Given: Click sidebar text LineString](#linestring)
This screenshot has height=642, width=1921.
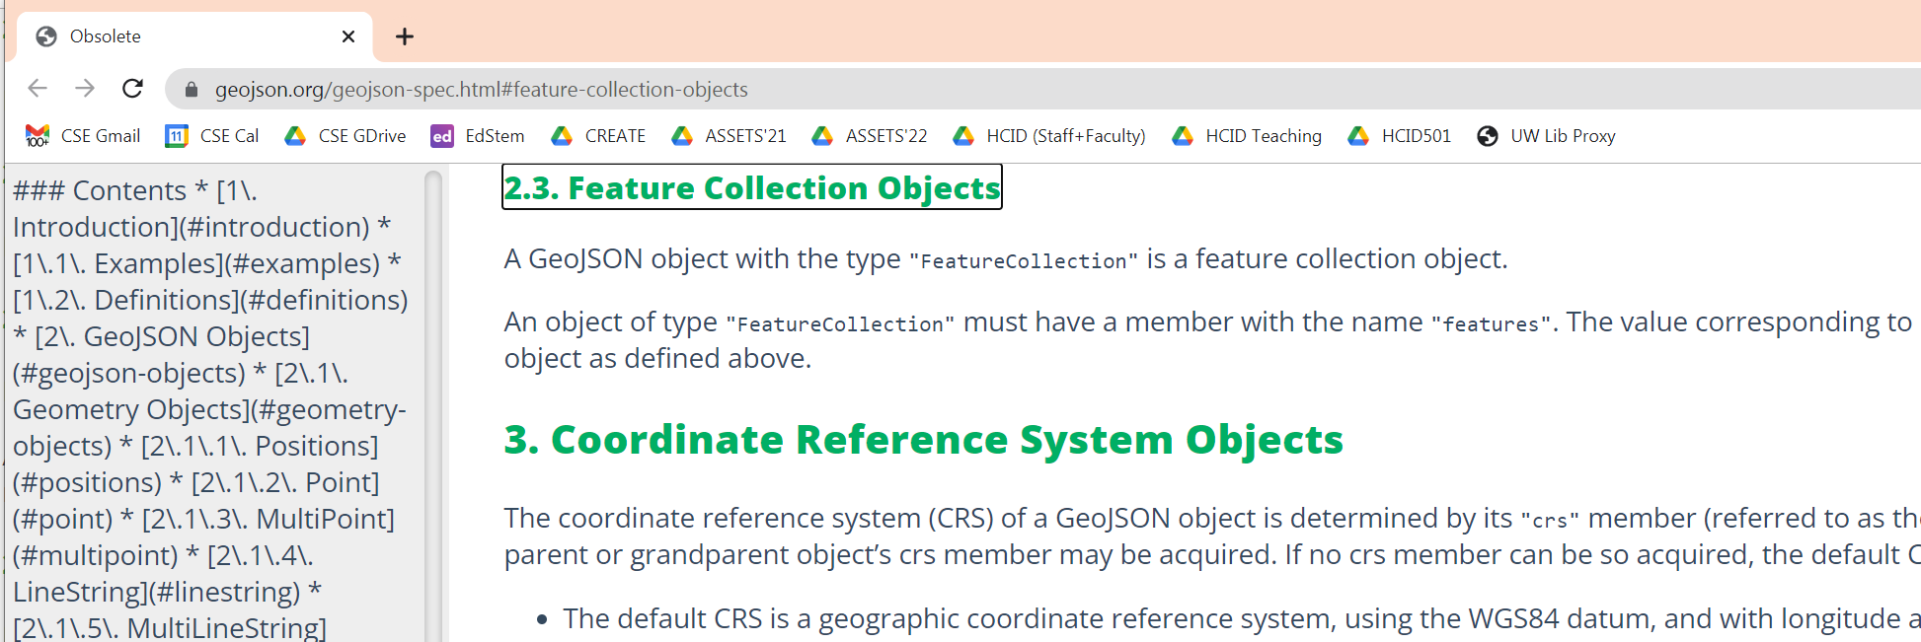Looking at the screenshot, I should pyautogui.click(x=156, y=592).
